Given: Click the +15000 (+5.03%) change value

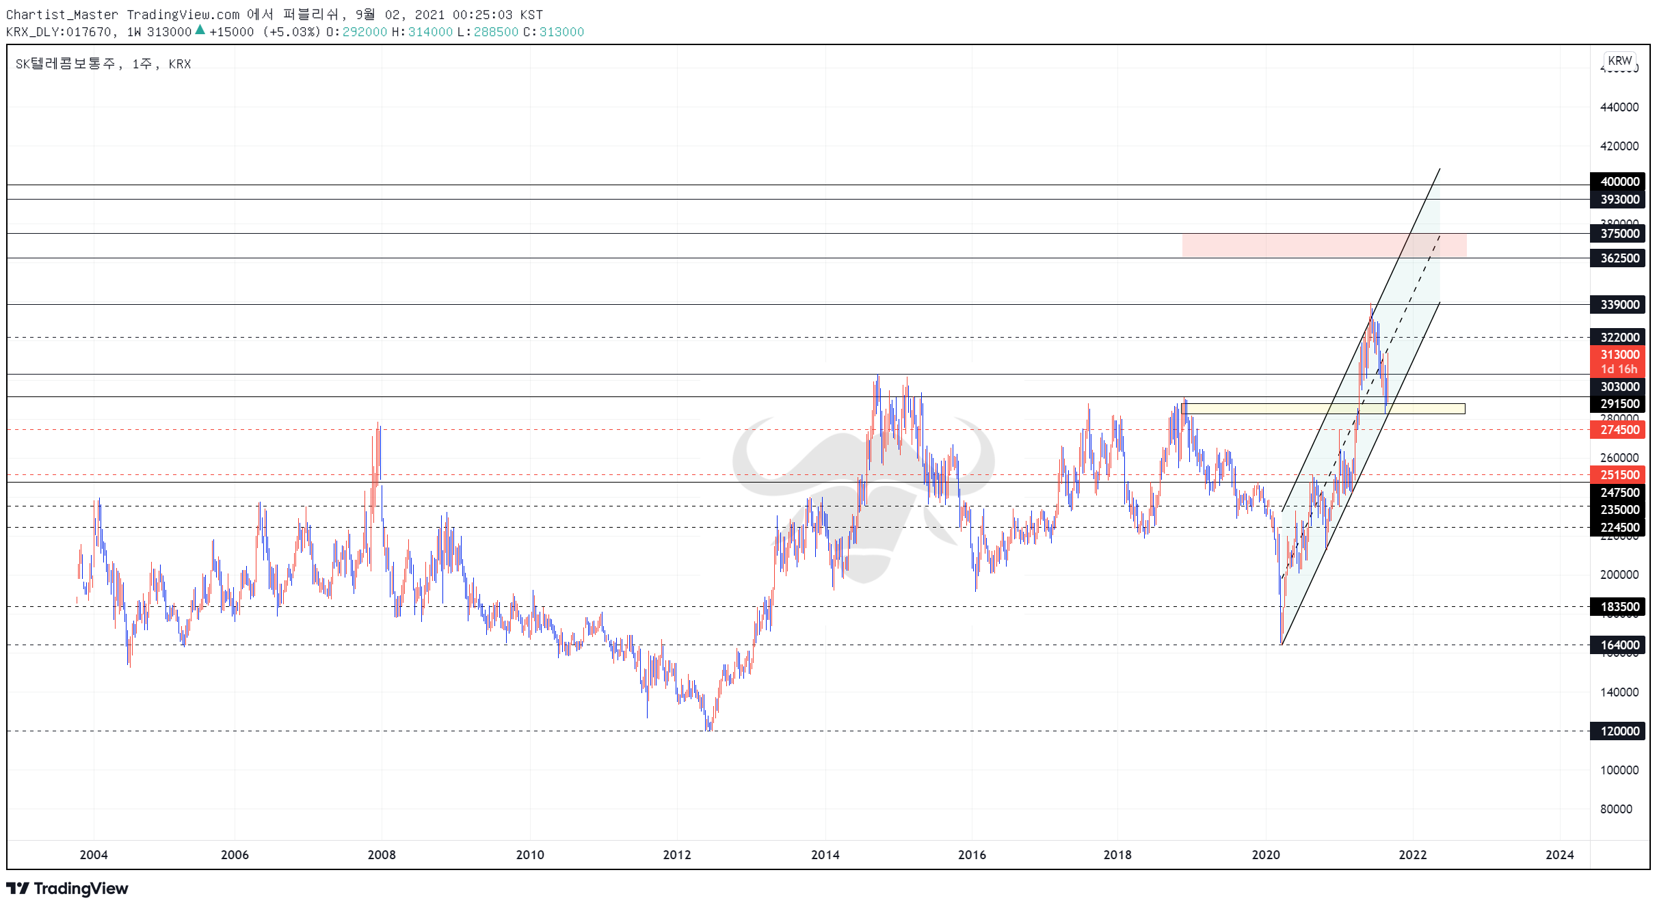Looking at the screenshot, I should tap(265, 31).
